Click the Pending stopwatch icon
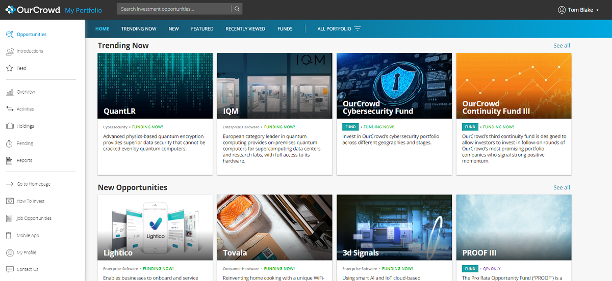612x281 pixels. [x=10, y=144]
